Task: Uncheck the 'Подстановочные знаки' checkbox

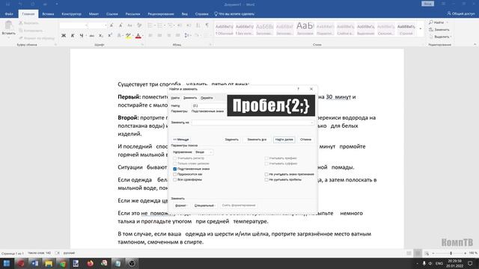Action: (174, 169)
